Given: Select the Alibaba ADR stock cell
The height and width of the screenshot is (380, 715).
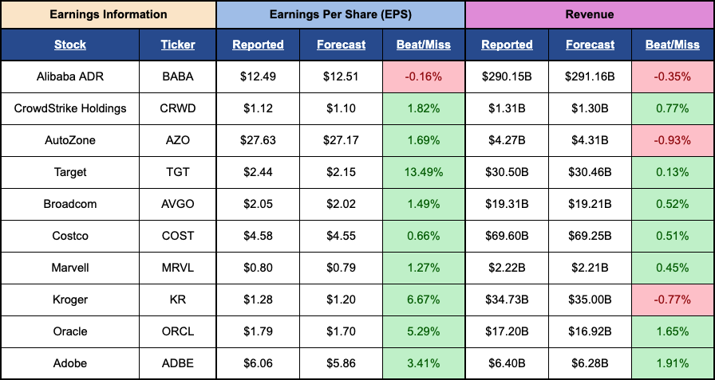Looking at the screenshot, I should tap(70, 76).
